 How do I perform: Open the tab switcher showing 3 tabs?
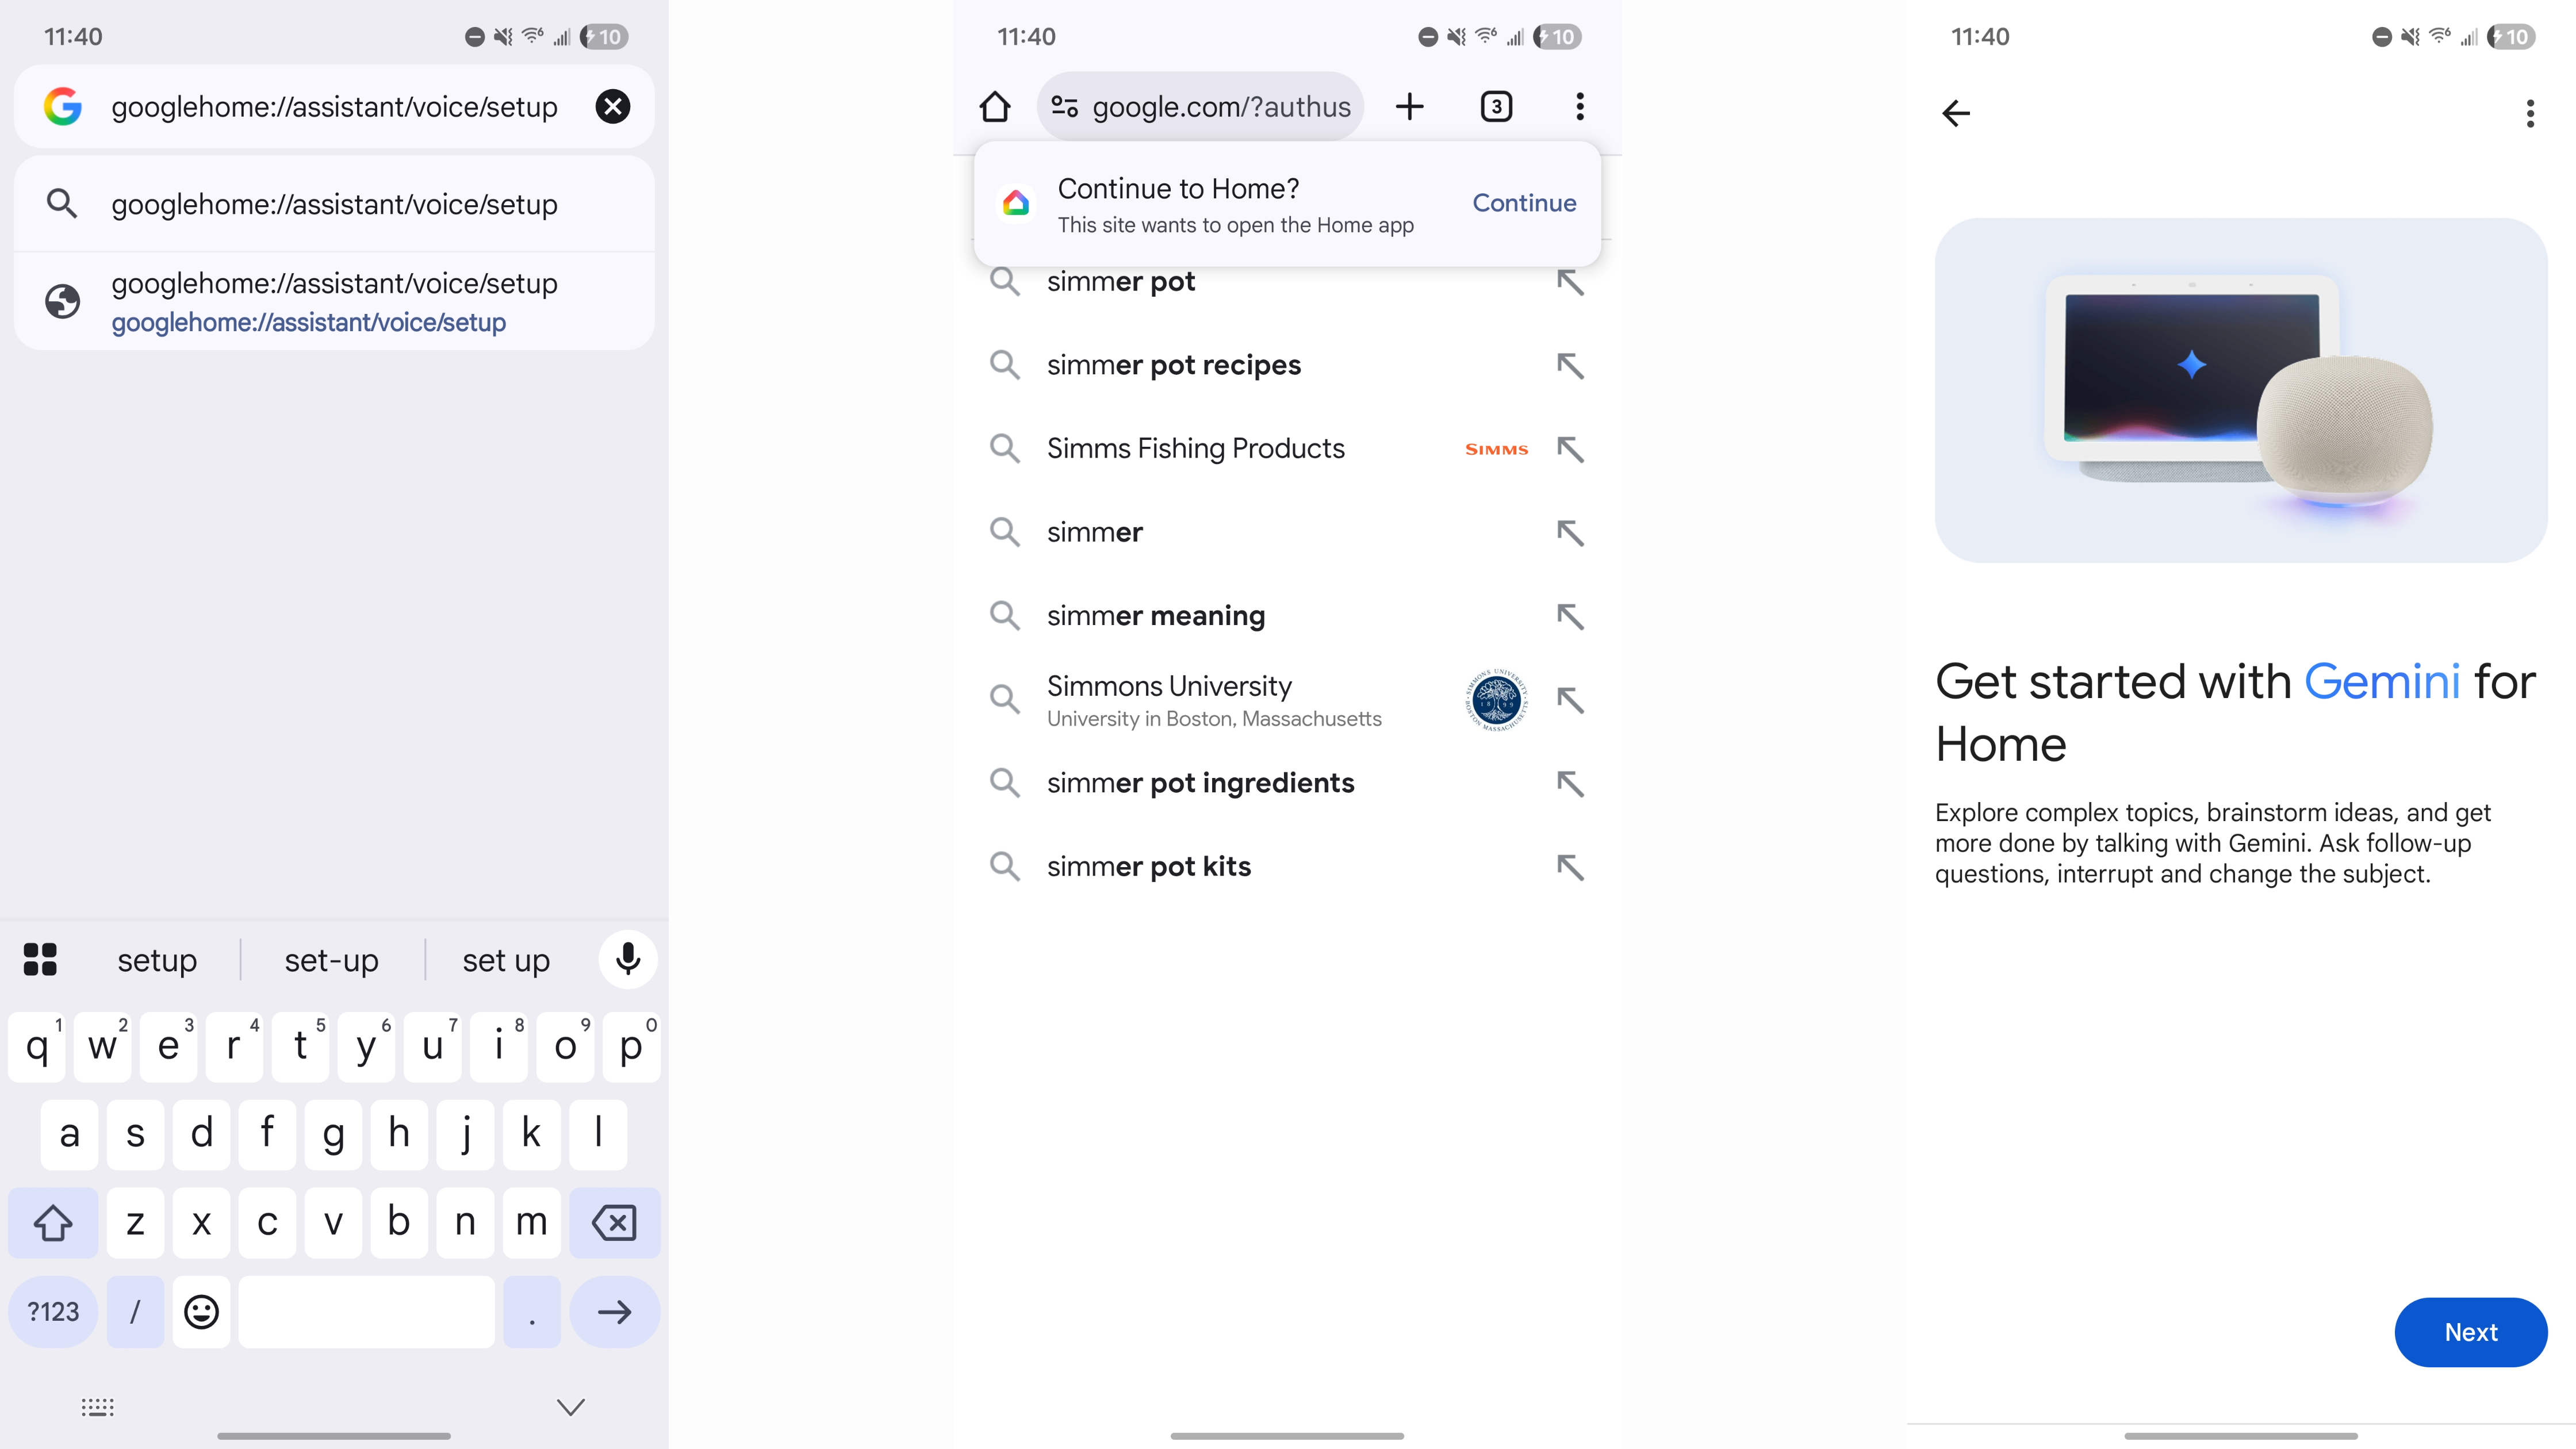pyautogui.click(x=1495, y=107)
